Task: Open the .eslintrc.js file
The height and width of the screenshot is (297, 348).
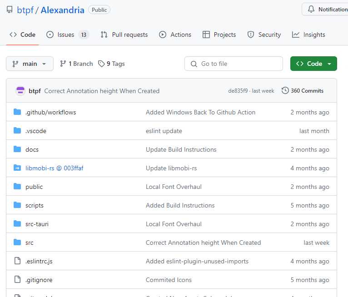Action: (x=39, y=262)
